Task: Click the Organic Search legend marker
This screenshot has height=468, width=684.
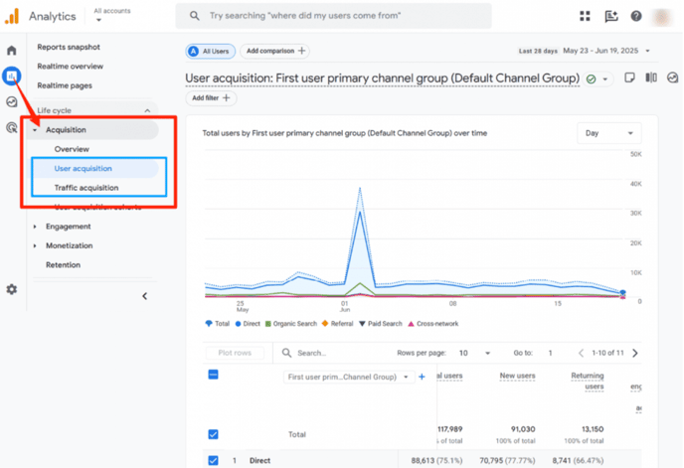Action: tap(267, 324)
